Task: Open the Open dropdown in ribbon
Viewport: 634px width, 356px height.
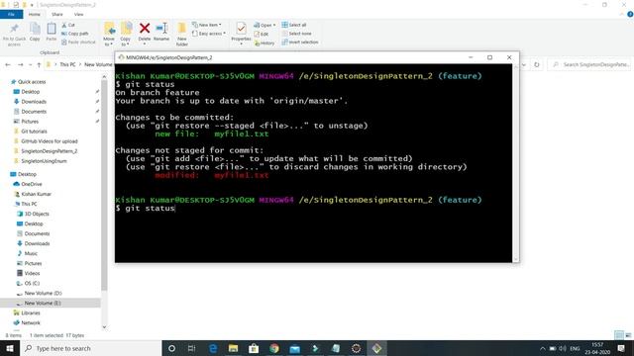Action: click(x=264, y=25)
